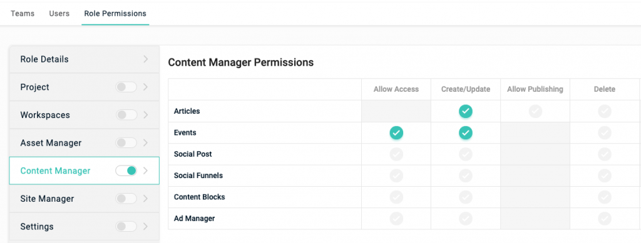Select the Asset Manager sidebar label

click(x=51, y=143)
